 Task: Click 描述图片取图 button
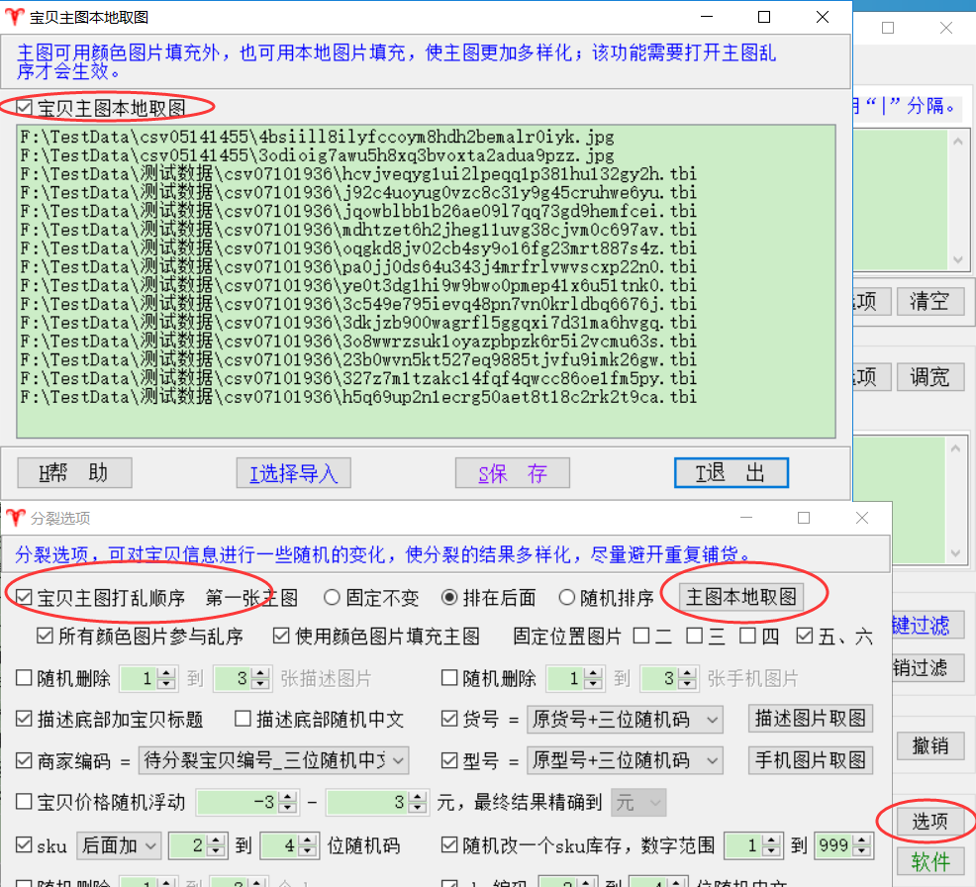pyautogui.click(x=811, y=719)
